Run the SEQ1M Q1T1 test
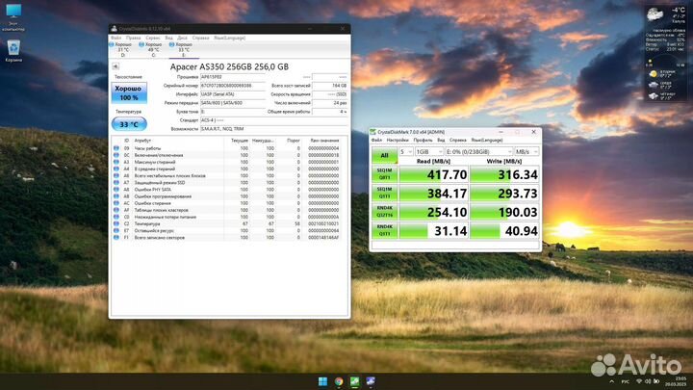Screen dimensions: 693x390 384,193
